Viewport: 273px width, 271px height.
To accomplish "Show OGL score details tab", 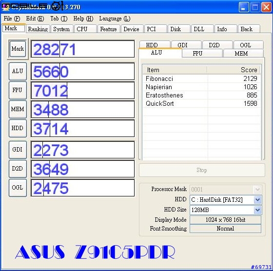I will click(249, 45).
